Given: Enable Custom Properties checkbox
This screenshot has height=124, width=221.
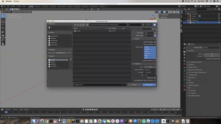Looking at the screenshot, I should tap(155, 61).
